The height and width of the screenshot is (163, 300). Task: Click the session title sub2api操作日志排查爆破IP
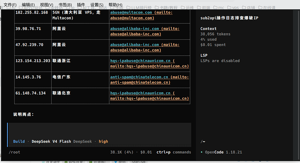tap(230, 18)
